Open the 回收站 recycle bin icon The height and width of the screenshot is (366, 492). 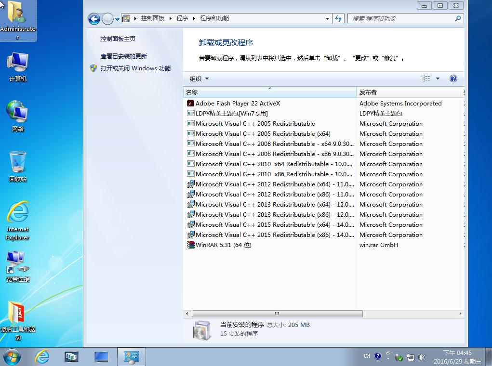point(17,166)
